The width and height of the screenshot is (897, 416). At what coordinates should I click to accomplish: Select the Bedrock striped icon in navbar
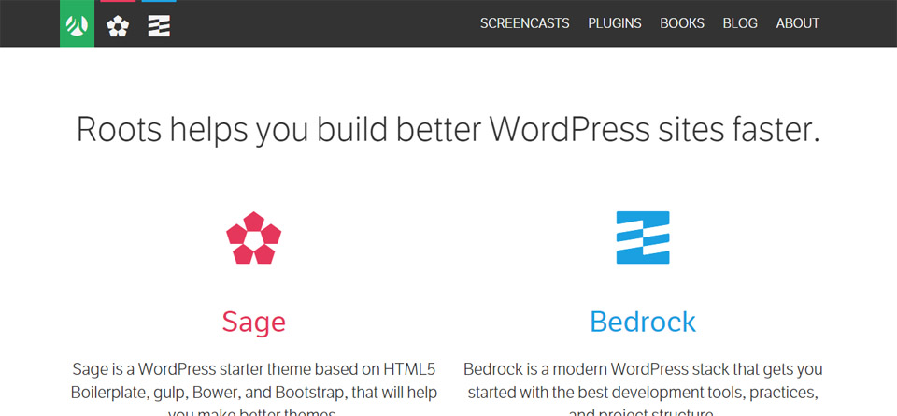click(159, 26)
